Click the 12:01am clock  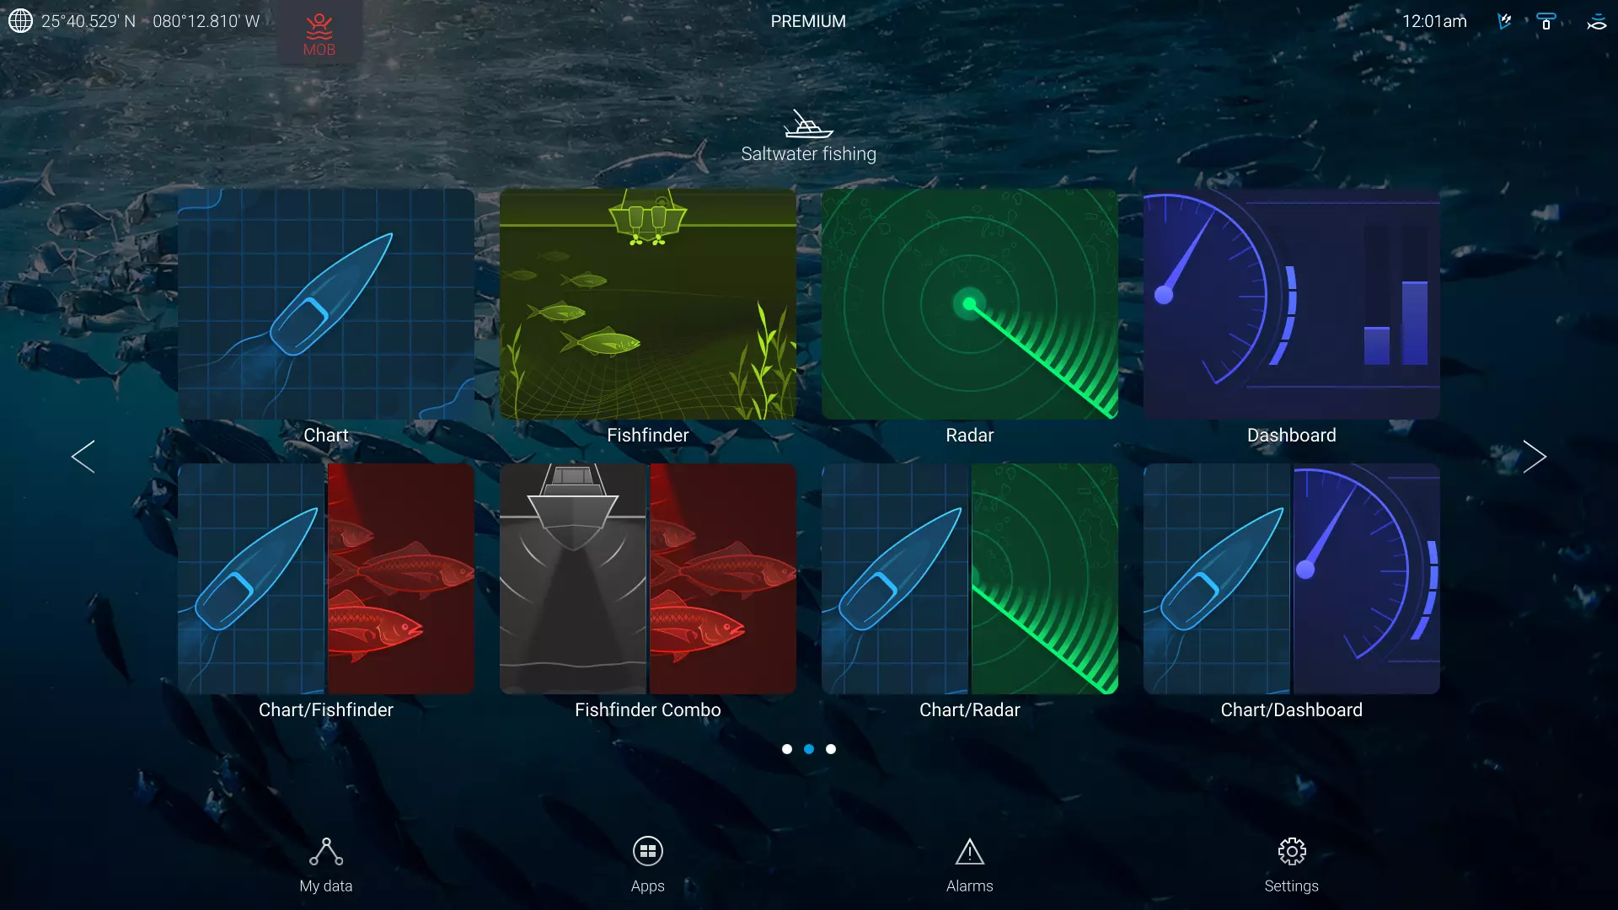click(1434, 21)
